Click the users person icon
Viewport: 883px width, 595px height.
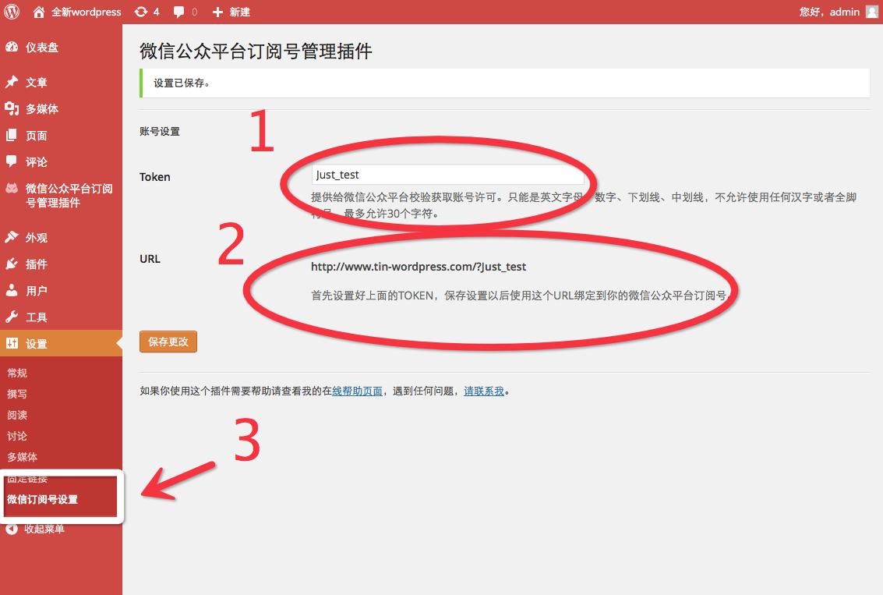pos(12,290)
